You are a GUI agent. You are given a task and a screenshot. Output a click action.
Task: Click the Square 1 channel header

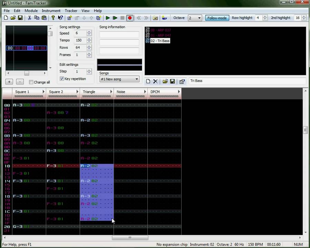click(29, 94)
